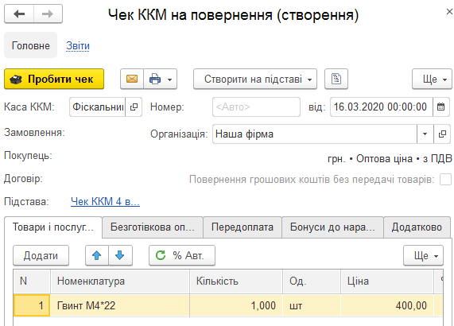Open the Каса ККМ field link icon

[134, 107]
